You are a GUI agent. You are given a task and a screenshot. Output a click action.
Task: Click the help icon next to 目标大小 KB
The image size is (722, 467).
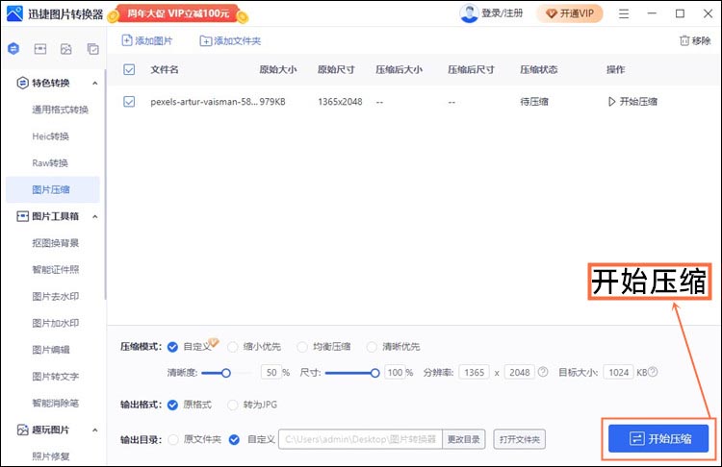click(653, 372)
